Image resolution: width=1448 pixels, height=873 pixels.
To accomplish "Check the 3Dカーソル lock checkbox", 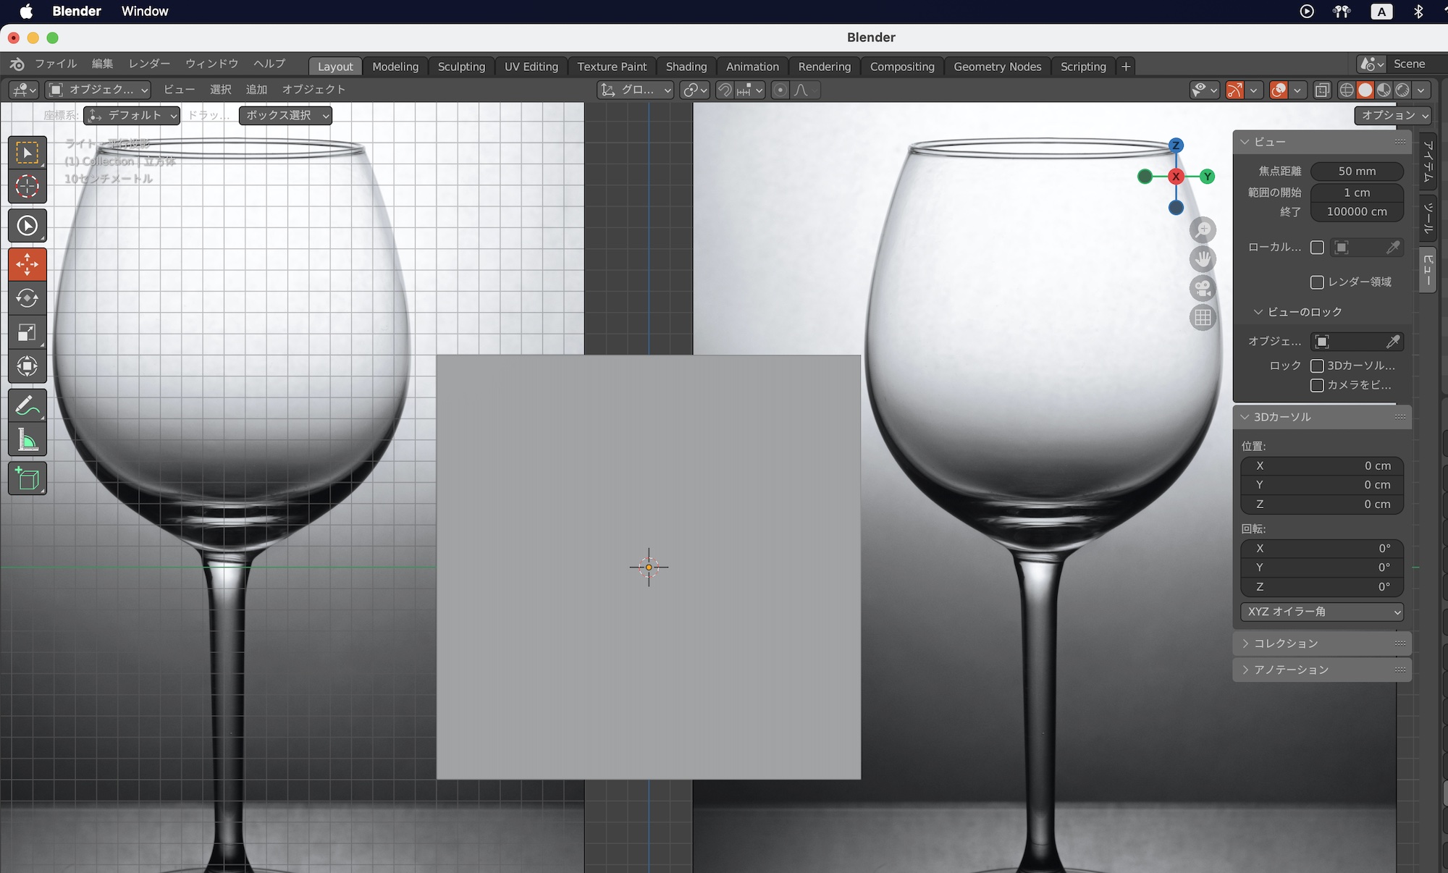I will (1317, 366).
